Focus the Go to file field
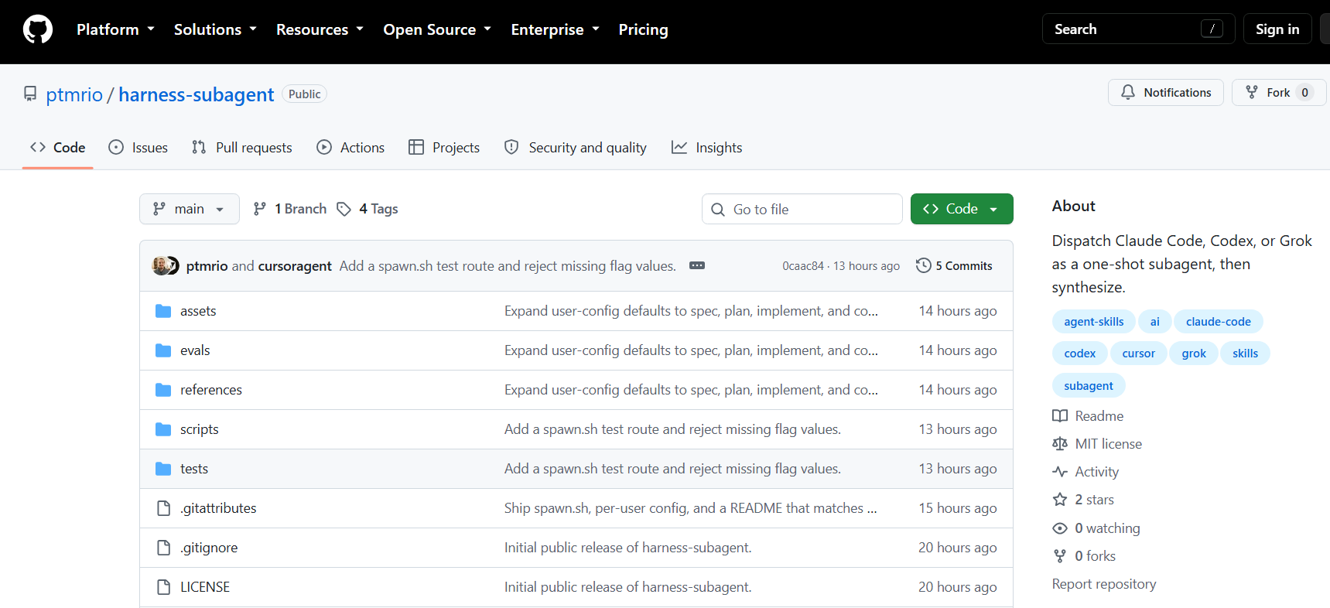The width and height of the screenshot is (1330, 608). (x=802, y=209)
